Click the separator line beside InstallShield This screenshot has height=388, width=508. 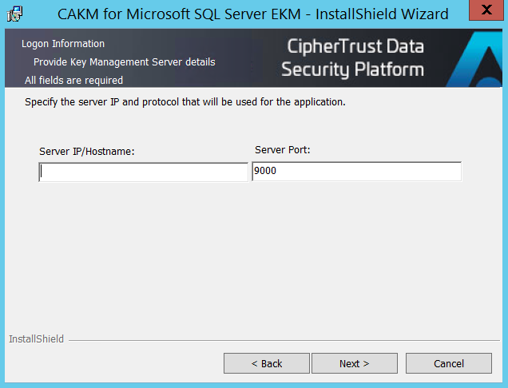click(280, 340)
